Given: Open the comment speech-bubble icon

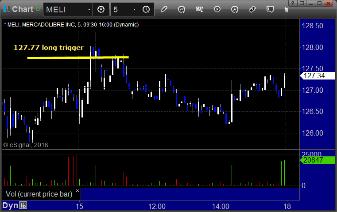Looking at the screenshot, I should pos(270,9).
